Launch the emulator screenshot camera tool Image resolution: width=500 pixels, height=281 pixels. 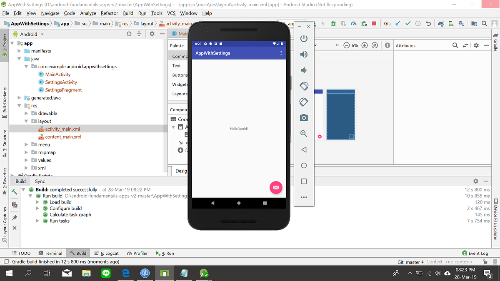(304, 118)
